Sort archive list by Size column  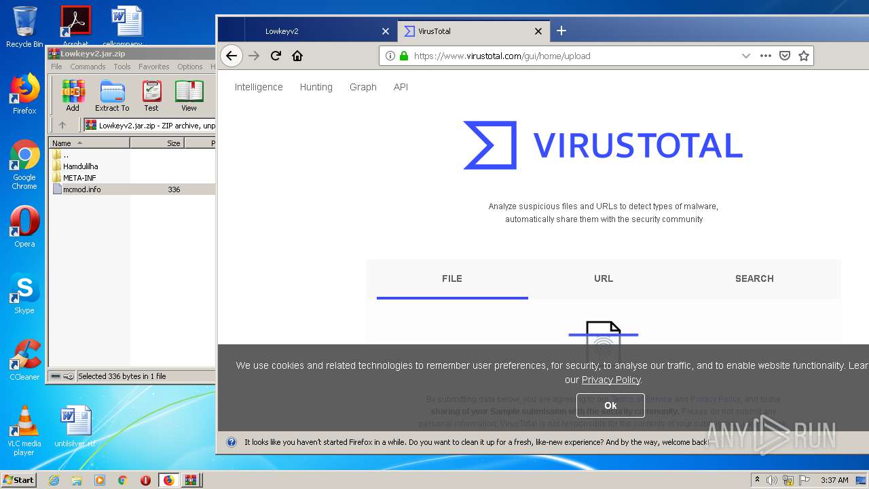tap(157, 143)
